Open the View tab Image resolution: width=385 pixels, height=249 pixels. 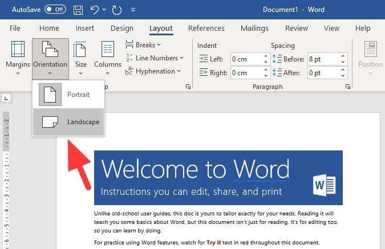331,28
